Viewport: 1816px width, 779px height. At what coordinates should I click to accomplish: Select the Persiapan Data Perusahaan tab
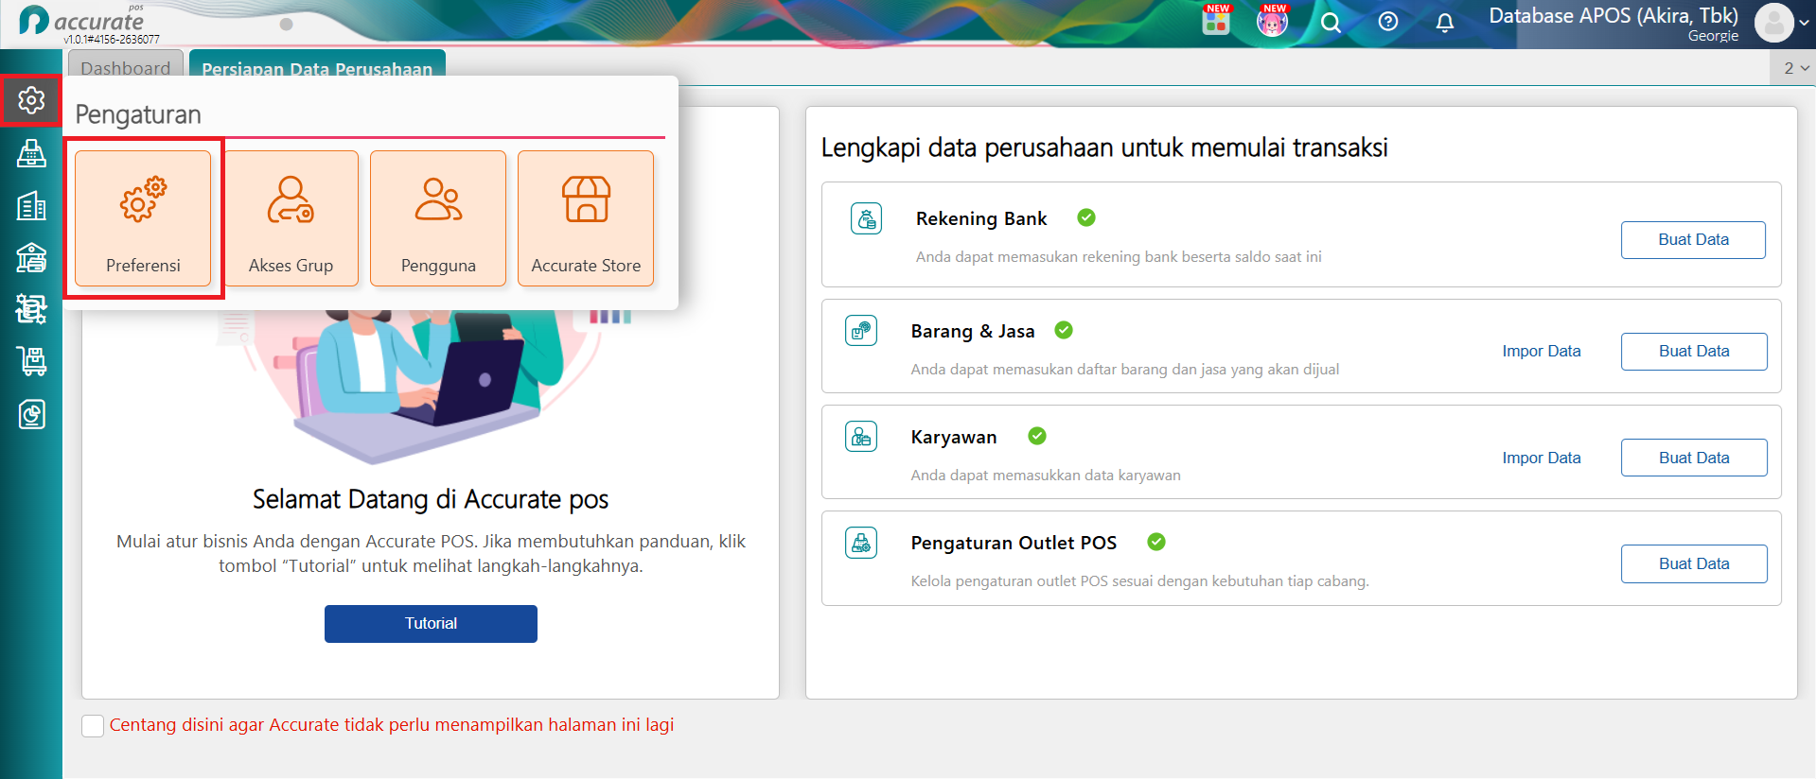317,68
